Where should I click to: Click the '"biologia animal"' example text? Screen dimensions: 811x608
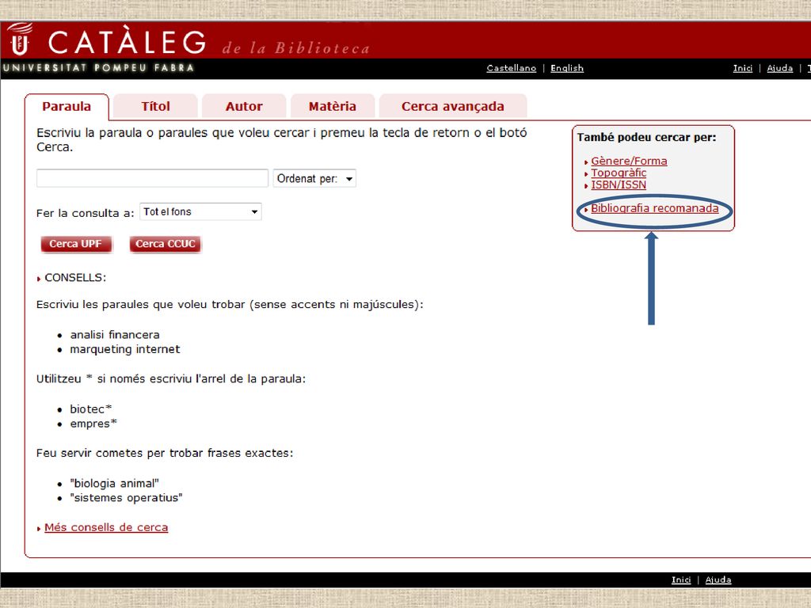(114, 484)
